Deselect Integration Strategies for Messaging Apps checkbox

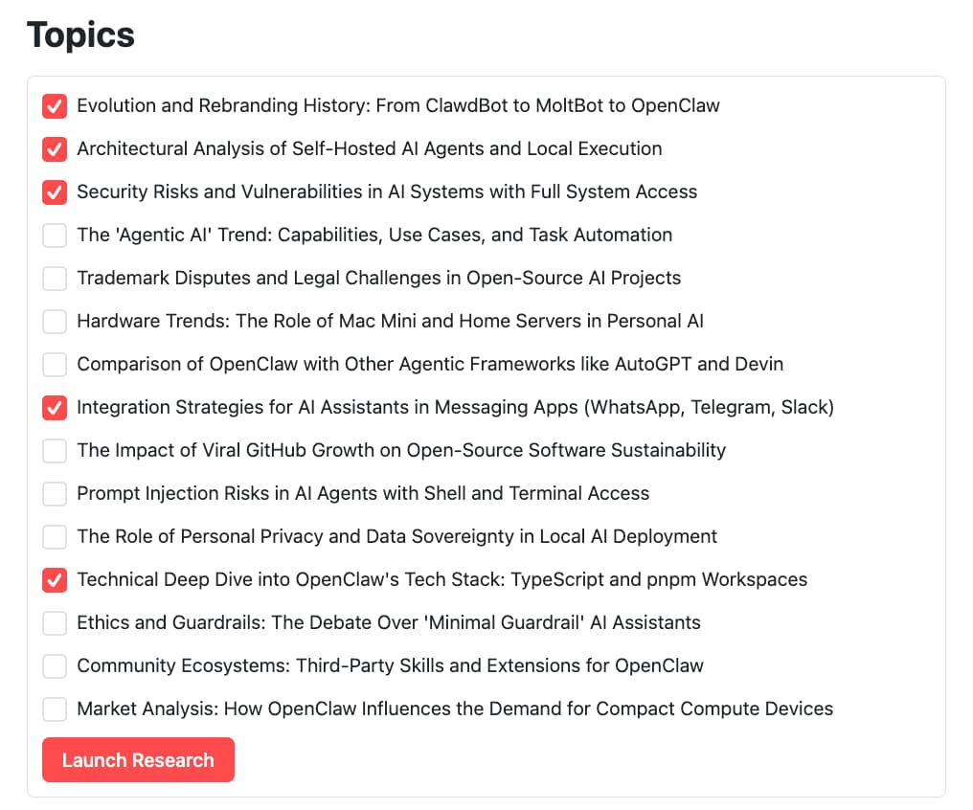(55, 407)
